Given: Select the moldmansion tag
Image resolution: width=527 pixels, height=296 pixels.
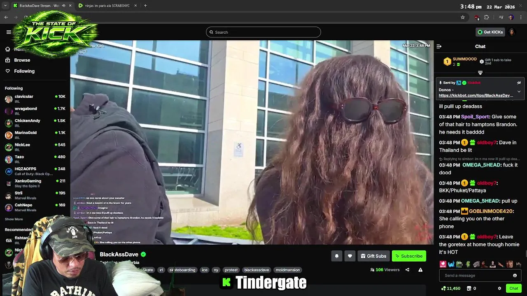Looking at the screenshot, I should click(x=288, y=270).
